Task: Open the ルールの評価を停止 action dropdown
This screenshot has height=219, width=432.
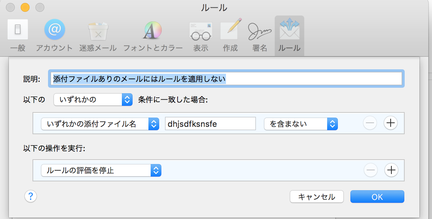Action: (x=101, y=170)
